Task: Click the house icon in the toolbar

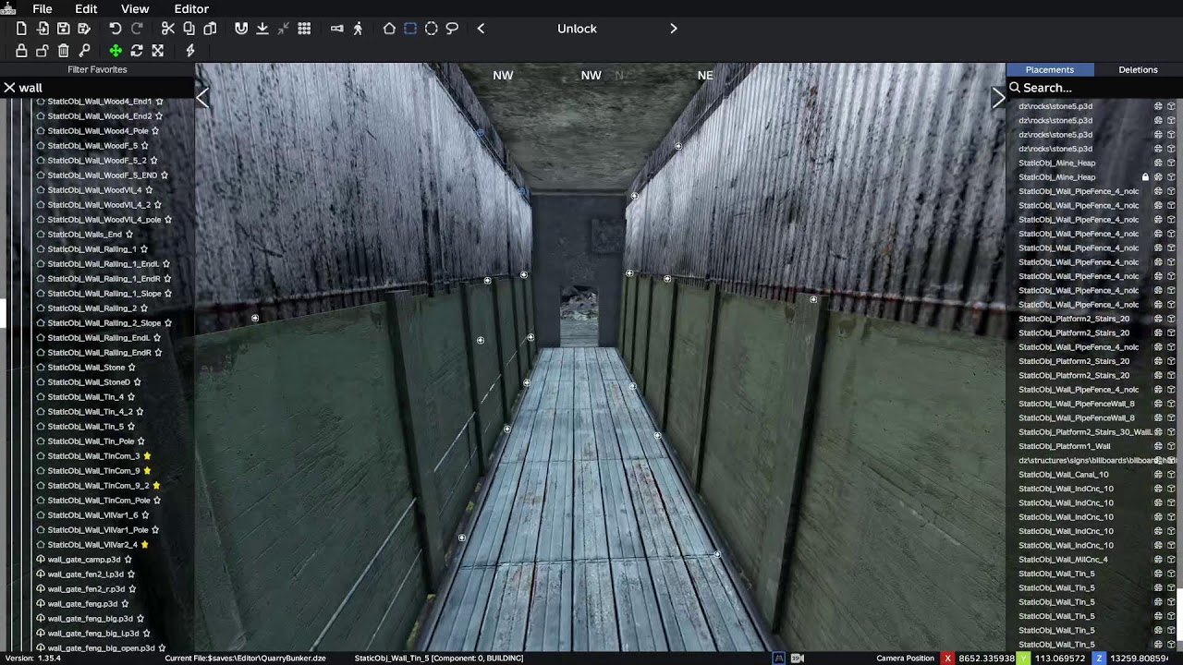Action: [x=389, y=29]
